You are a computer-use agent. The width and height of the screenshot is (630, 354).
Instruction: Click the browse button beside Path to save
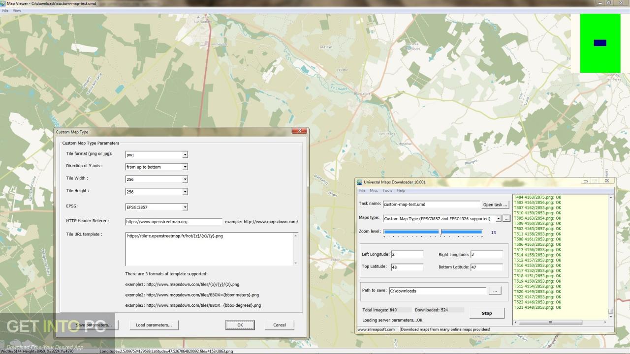coord(495,291)
